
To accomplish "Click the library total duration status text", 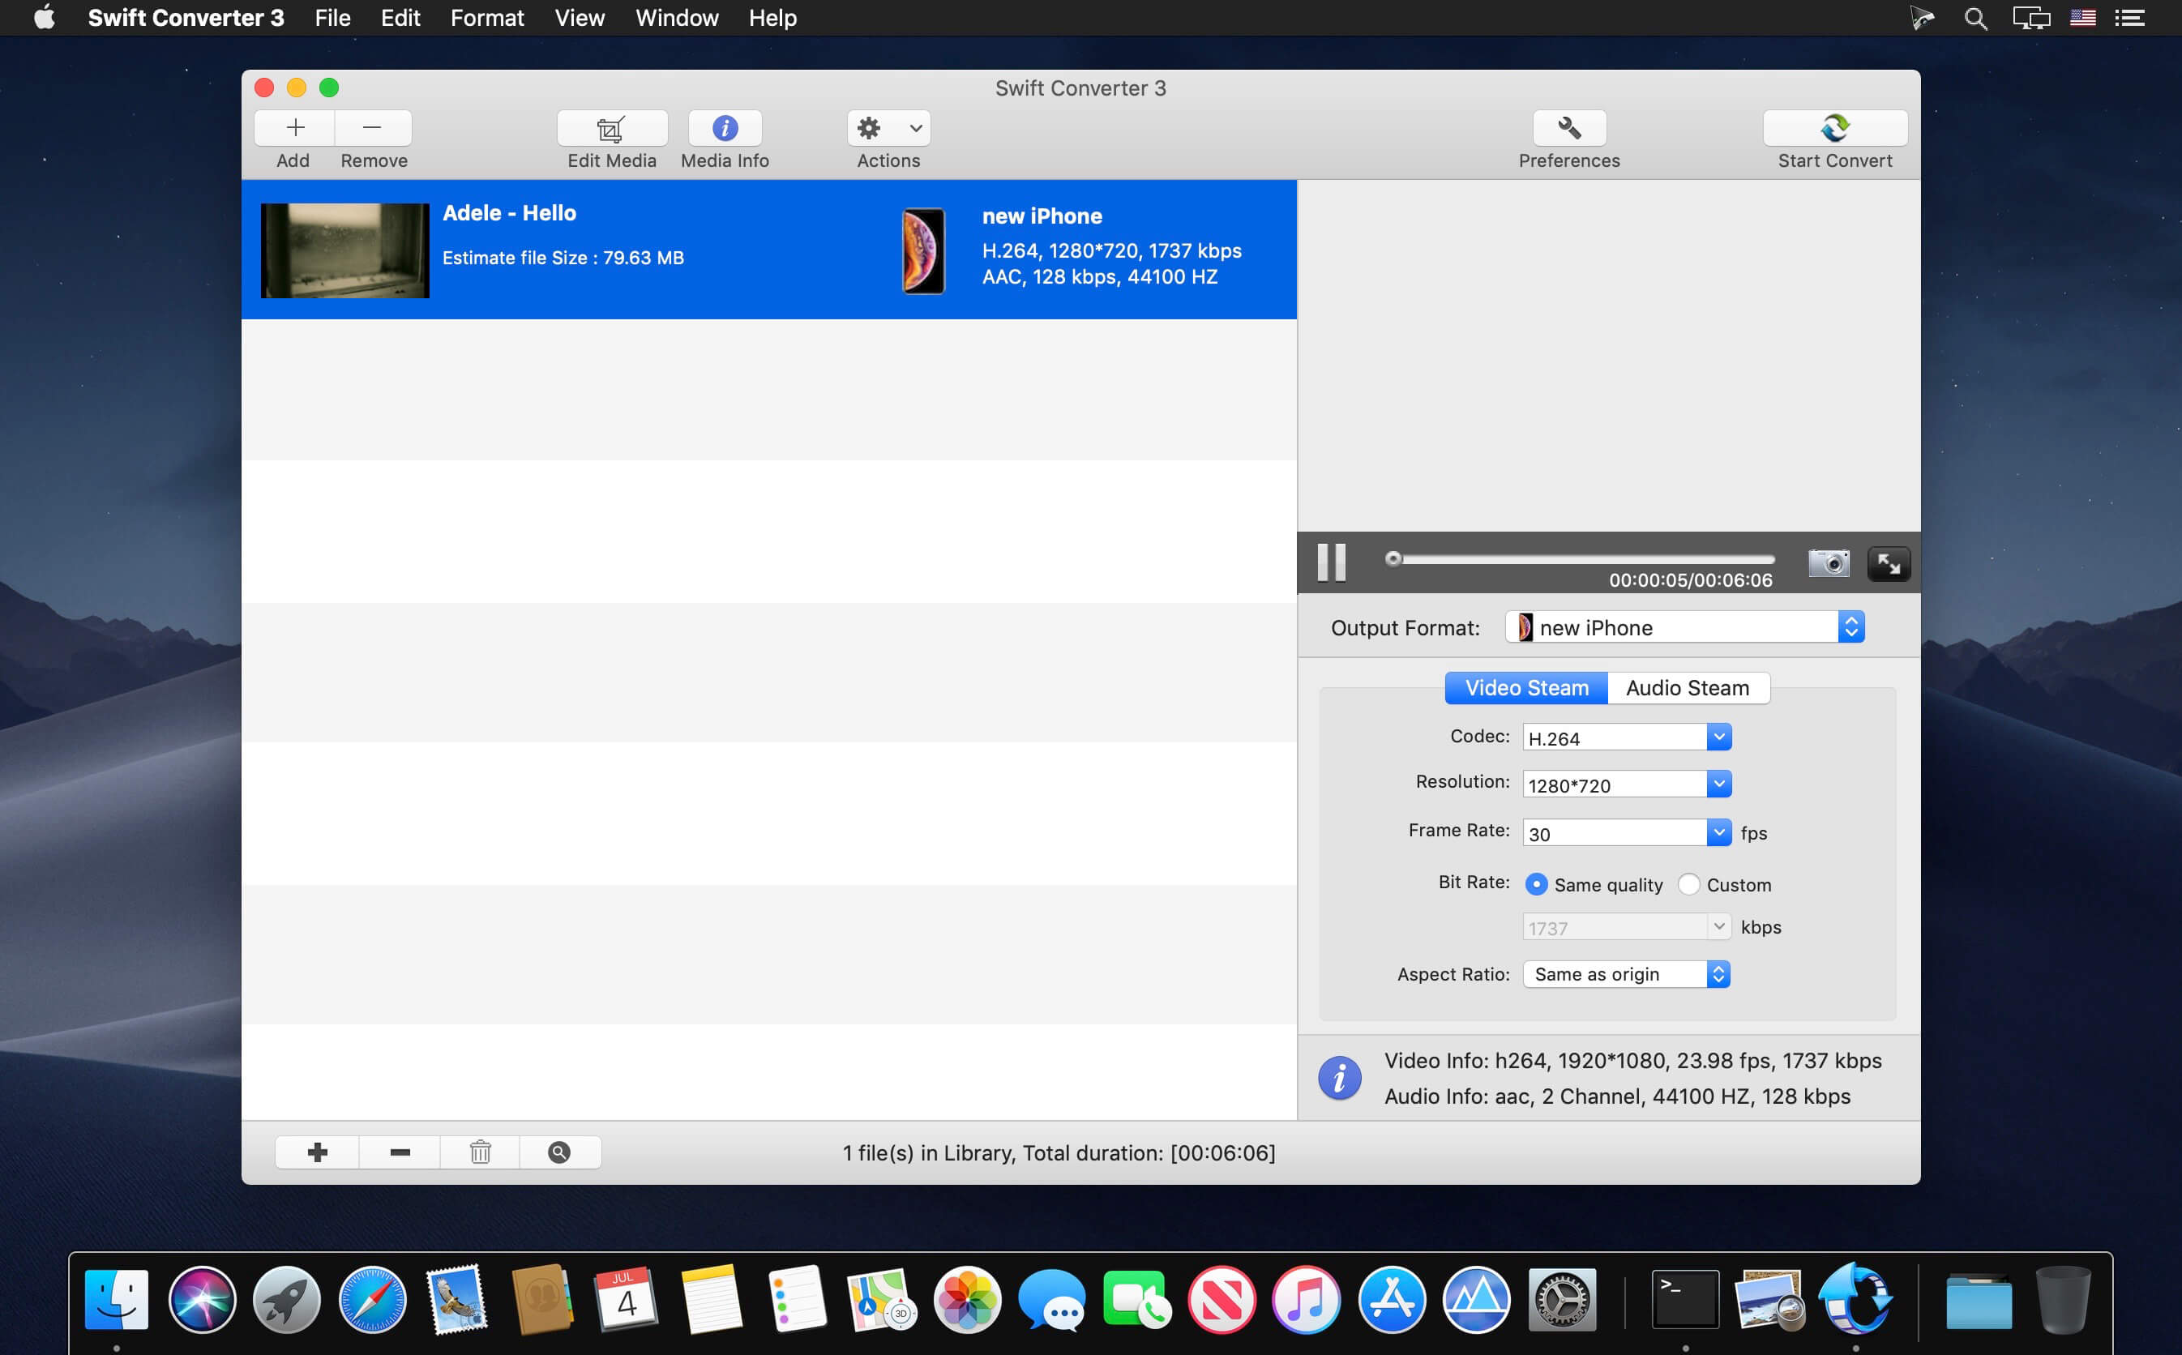I will tap(1059, 1152).
